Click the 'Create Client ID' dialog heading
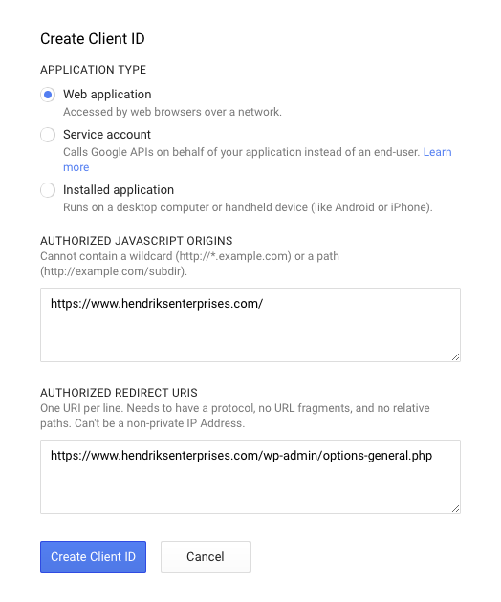The width and height of the screenshot is (501, 602). click(93, 39)
